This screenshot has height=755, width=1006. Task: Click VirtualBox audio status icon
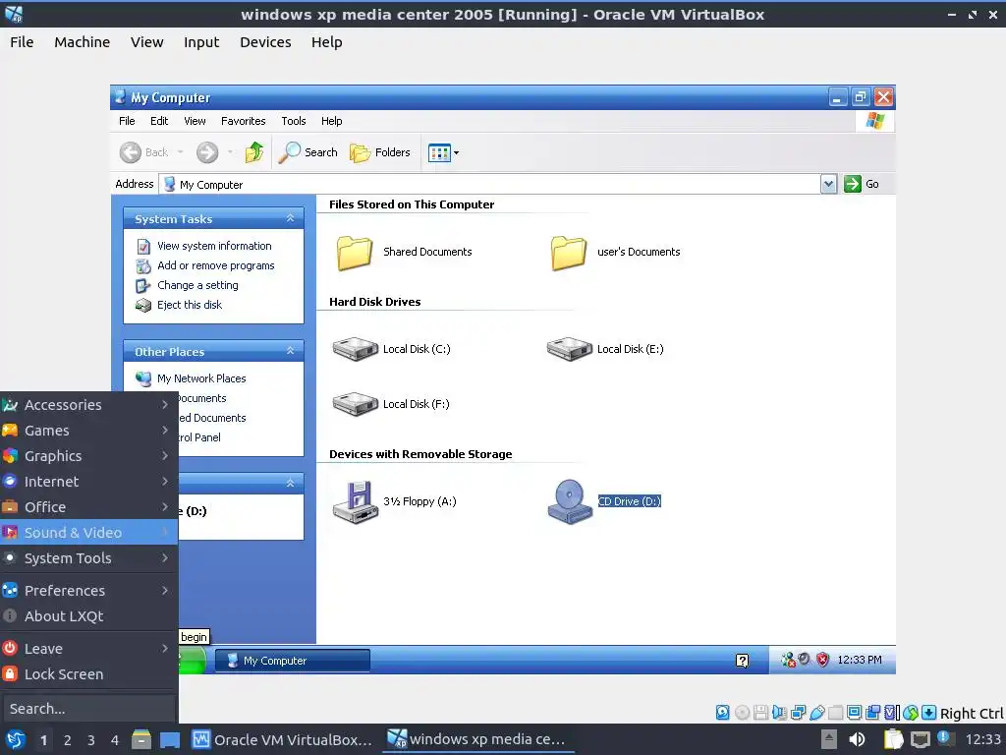(779, 713)
